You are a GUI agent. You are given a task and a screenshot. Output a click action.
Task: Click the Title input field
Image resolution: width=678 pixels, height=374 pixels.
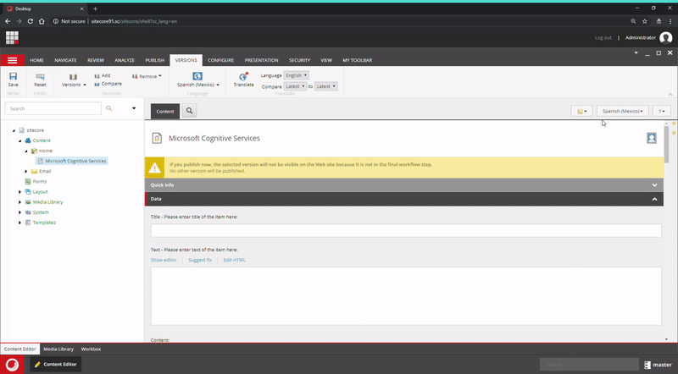406,230
